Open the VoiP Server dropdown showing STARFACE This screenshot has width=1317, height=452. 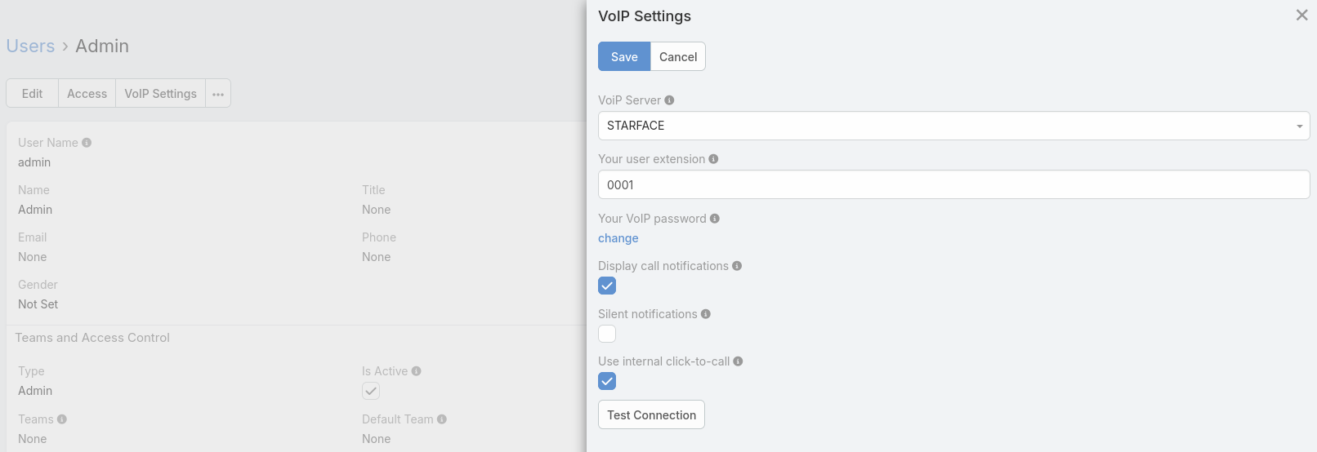(x=953, y=126)
